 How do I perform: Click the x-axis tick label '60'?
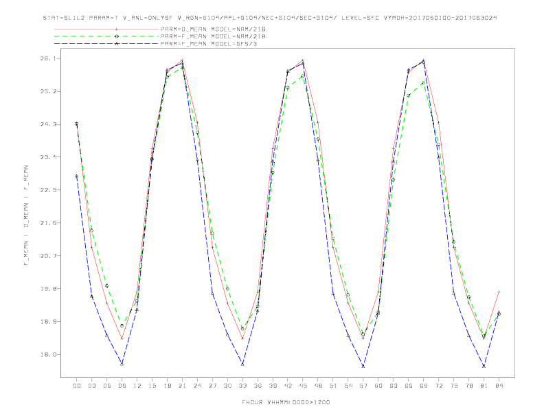[378, 386]
